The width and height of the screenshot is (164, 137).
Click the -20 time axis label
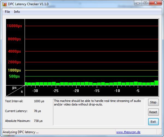tap(76, 91)
